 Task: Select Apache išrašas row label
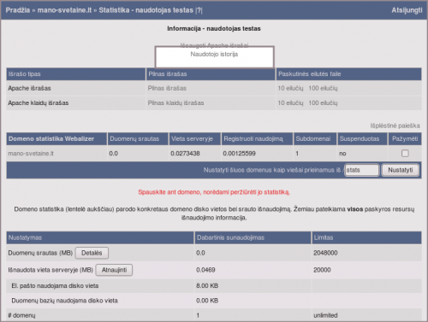[x=29, y=88]
